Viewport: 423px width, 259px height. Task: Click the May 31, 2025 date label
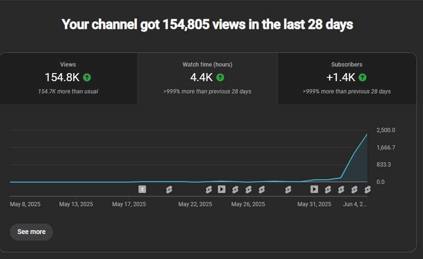click(x=314, y=204)
